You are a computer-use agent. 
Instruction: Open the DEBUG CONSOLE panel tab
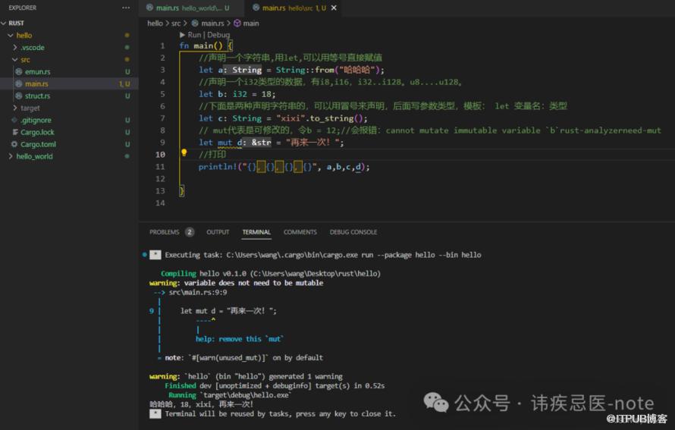click(353, 232)
